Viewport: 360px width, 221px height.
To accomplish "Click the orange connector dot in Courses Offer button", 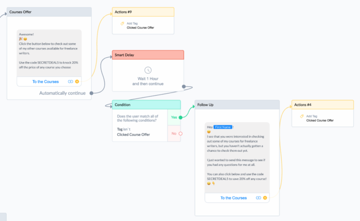I will tap(77, 82).
